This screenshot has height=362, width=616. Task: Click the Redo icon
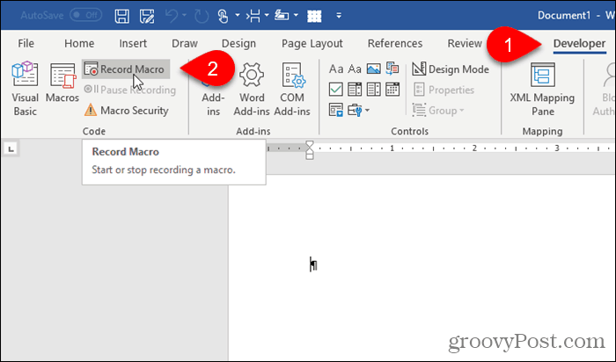[202, 16]
